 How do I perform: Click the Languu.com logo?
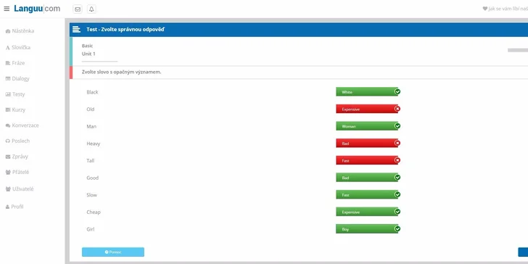[x=37, y=9]
